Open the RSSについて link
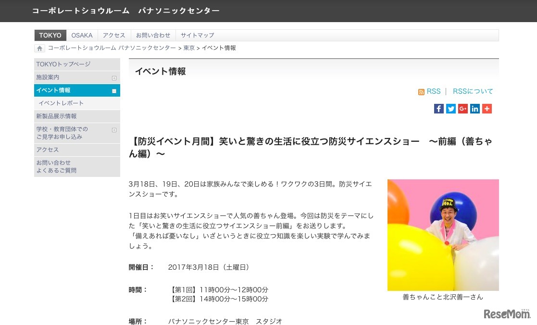The image size is (537, 325). 473,91
